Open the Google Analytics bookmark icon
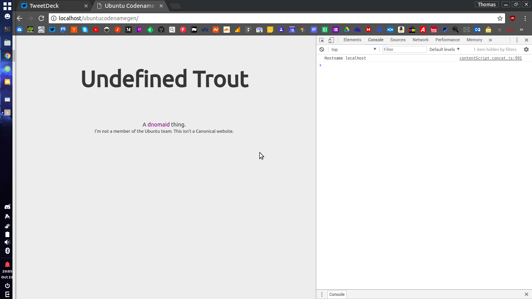This screenshot has width=532, height=299. point(238,30)
